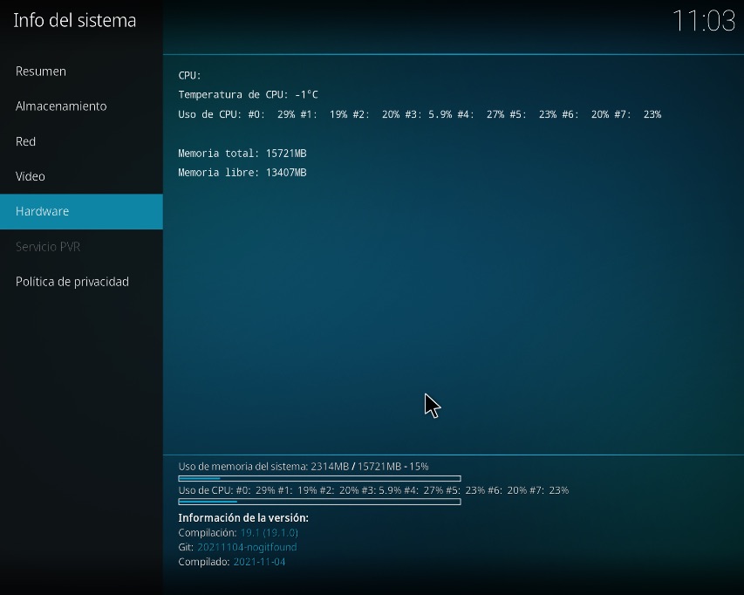Click 'Uso de memoria del sistema' text
Image resolution: width=744 pixels, height=595 pixels.
pos(304,467)
